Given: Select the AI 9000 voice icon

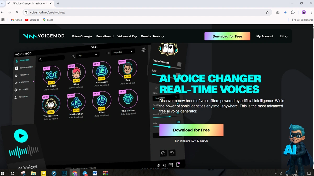Looking at the screenshot, I should point(52,75).
